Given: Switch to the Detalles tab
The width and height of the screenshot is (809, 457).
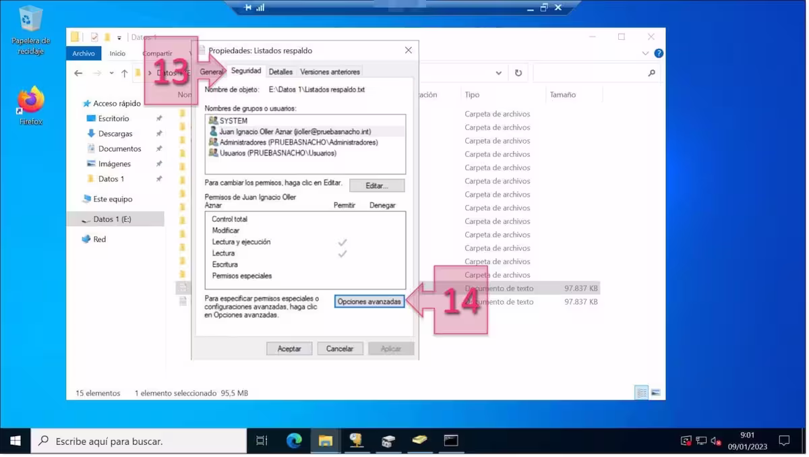Looking at the screenshot, I should coord(280,71).
